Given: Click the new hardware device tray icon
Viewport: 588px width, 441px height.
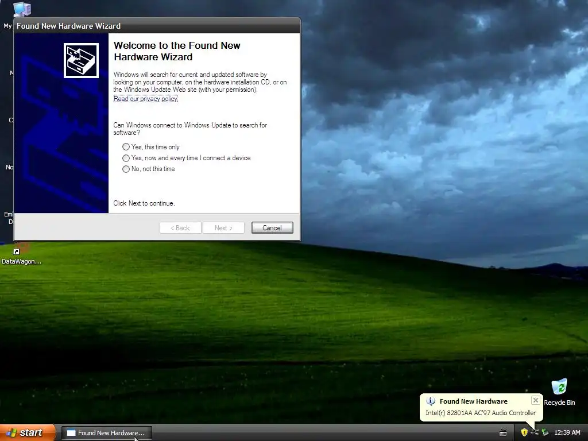Looking at the screenshot, I should click(x=535, y=432).
